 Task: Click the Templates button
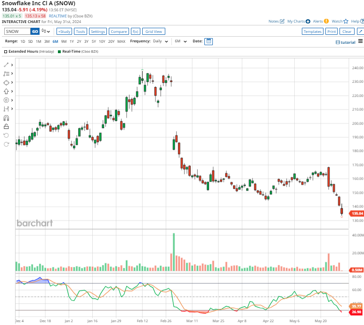coord(312,32)
